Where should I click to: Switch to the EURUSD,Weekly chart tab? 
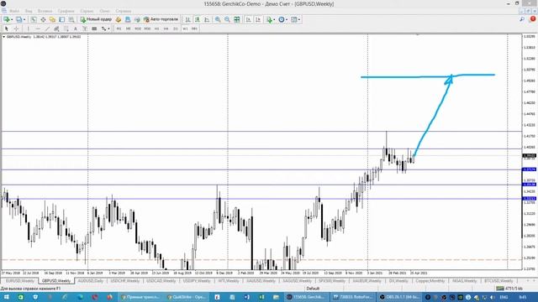tap(20, 281)
